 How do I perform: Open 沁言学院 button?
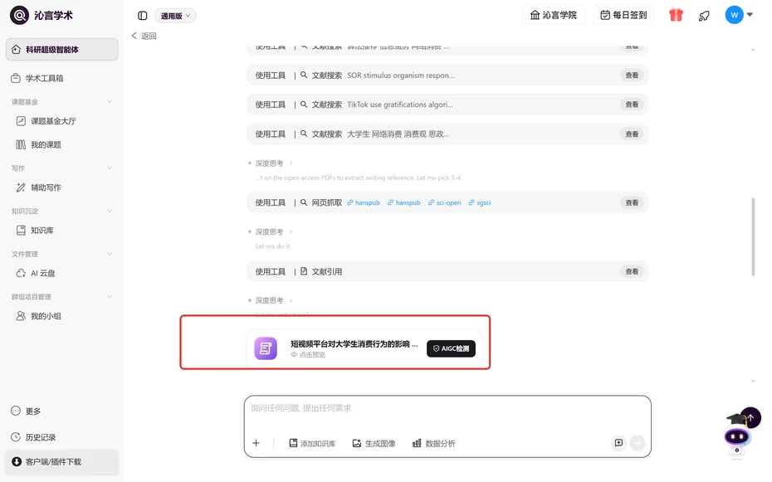coord(554,15)
